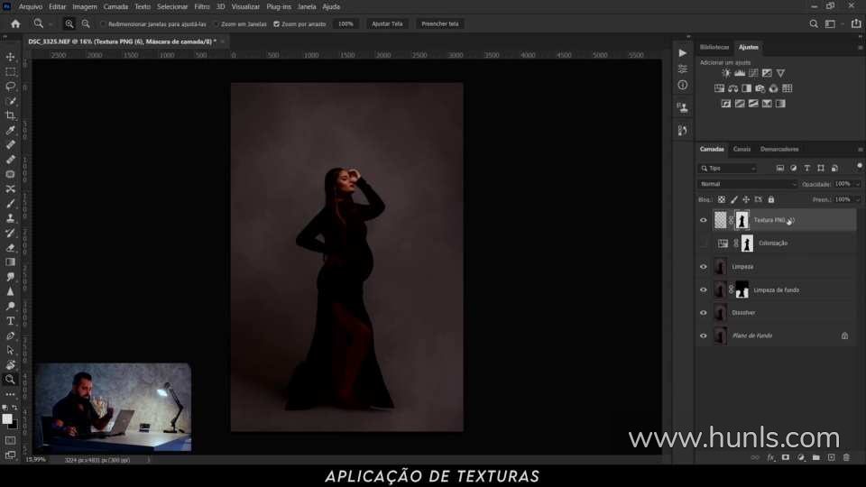The width and height of the screenshot is (866, 487).
Task: Switch to the Canais tab
Action: [742, 149]
